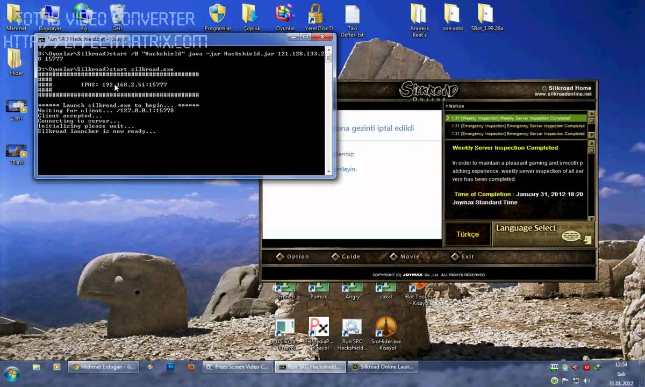The width and height of the screenshot is (645, 387).
Task: Open the Çöplük folder icon
Action: (x=251, y=16)
